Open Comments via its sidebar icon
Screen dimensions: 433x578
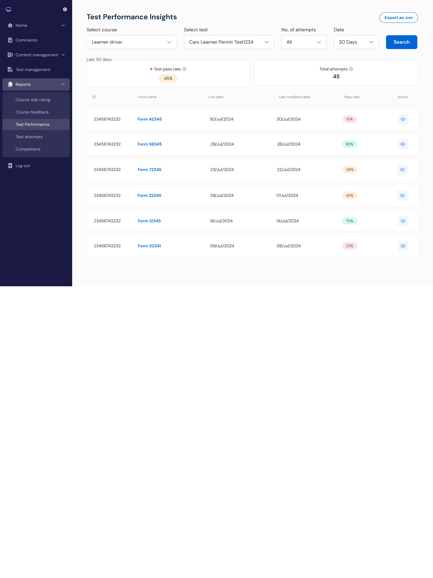click(10, 40)
